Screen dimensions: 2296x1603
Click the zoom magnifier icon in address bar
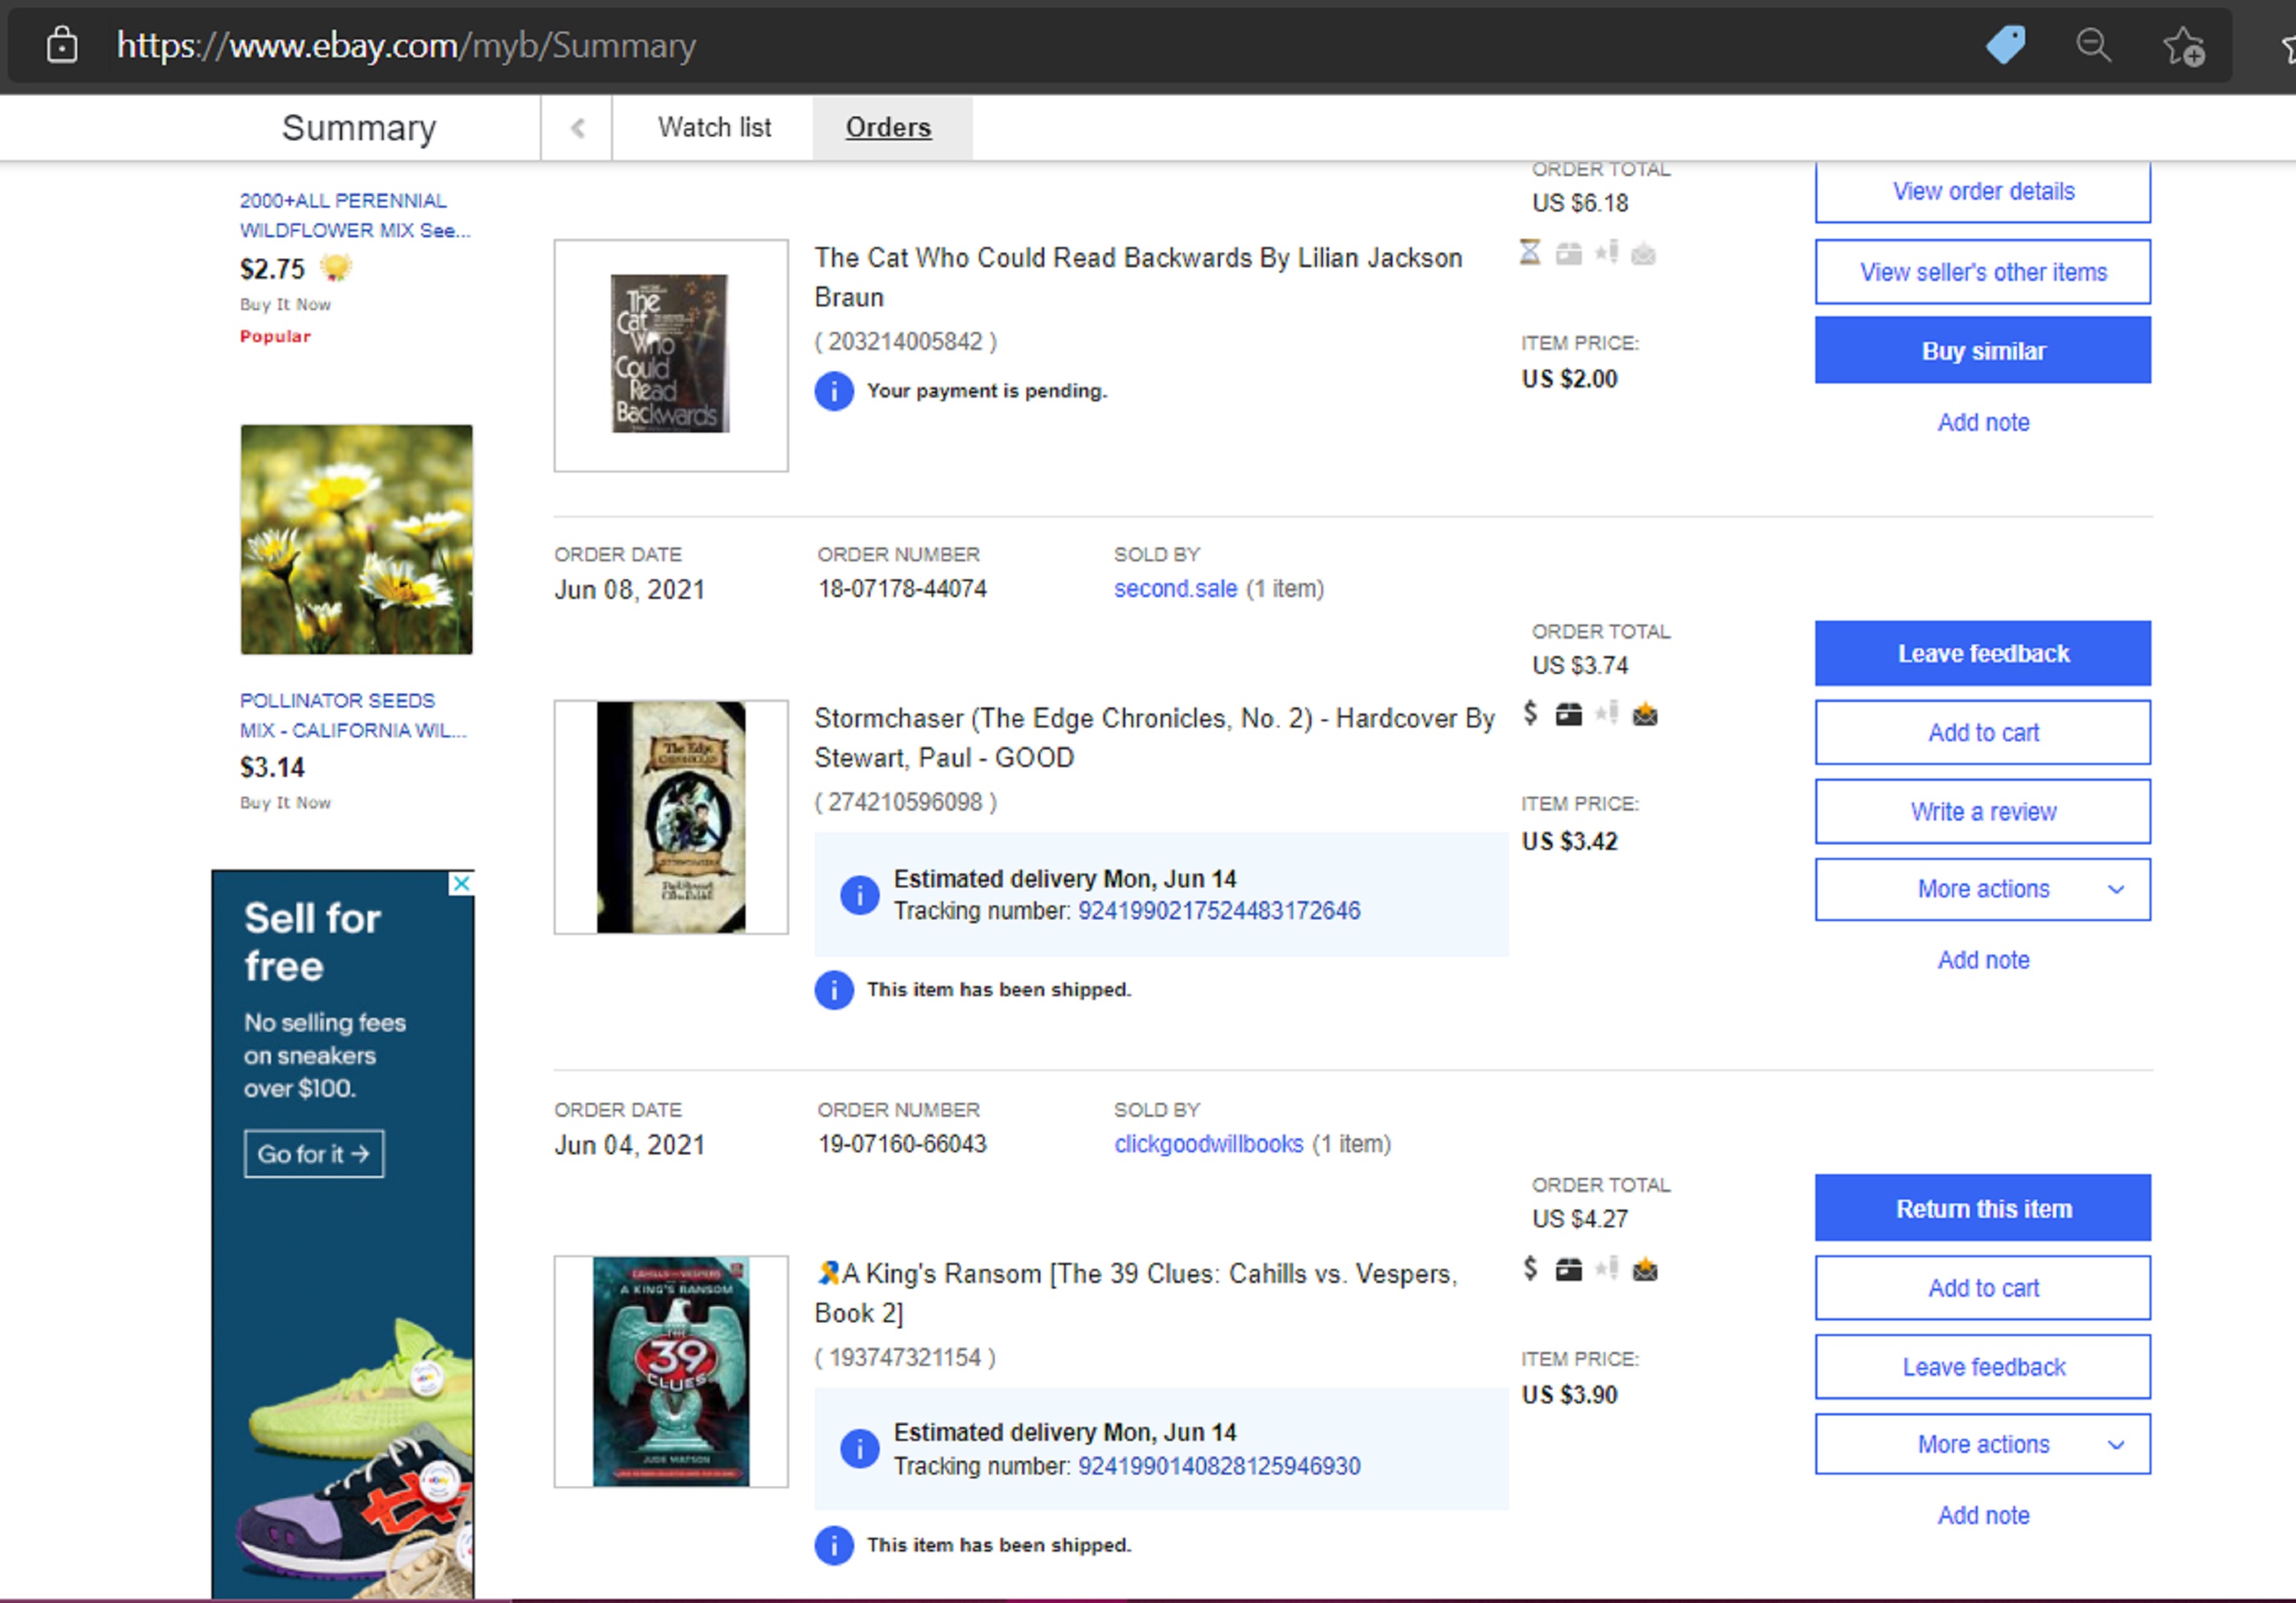point(2093,45)
